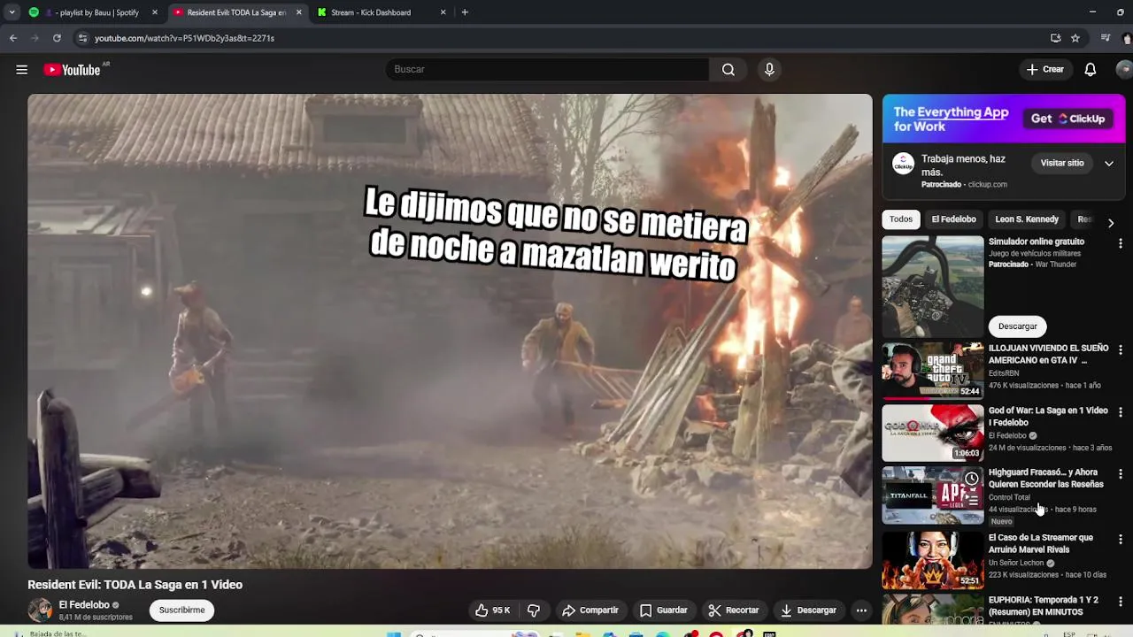1133x637 pixels.
Task: Open the tab search dropdown arrow
Action: coord(12,12)
